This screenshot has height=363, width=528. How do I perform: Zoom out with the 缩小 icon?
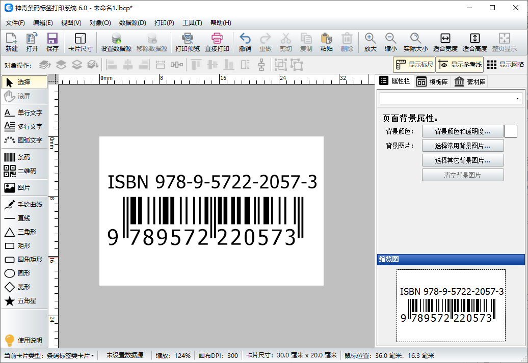click(x=390, y=42)
